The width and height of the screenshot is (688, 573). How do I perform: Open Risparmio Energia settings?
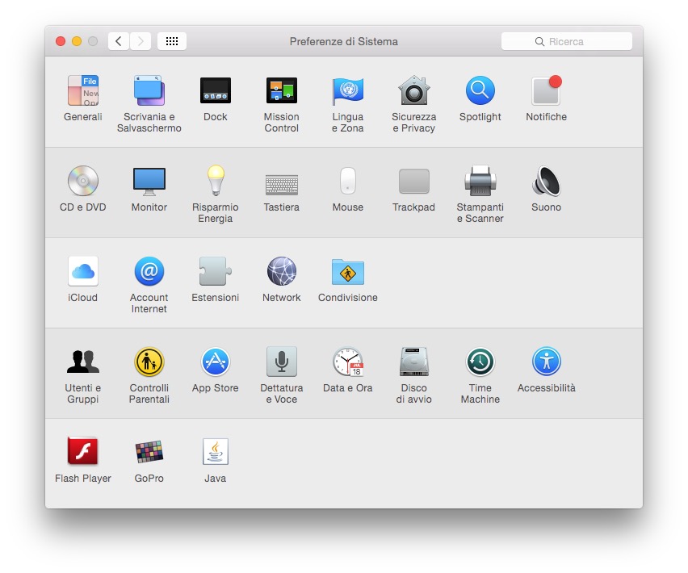[216, 182]
